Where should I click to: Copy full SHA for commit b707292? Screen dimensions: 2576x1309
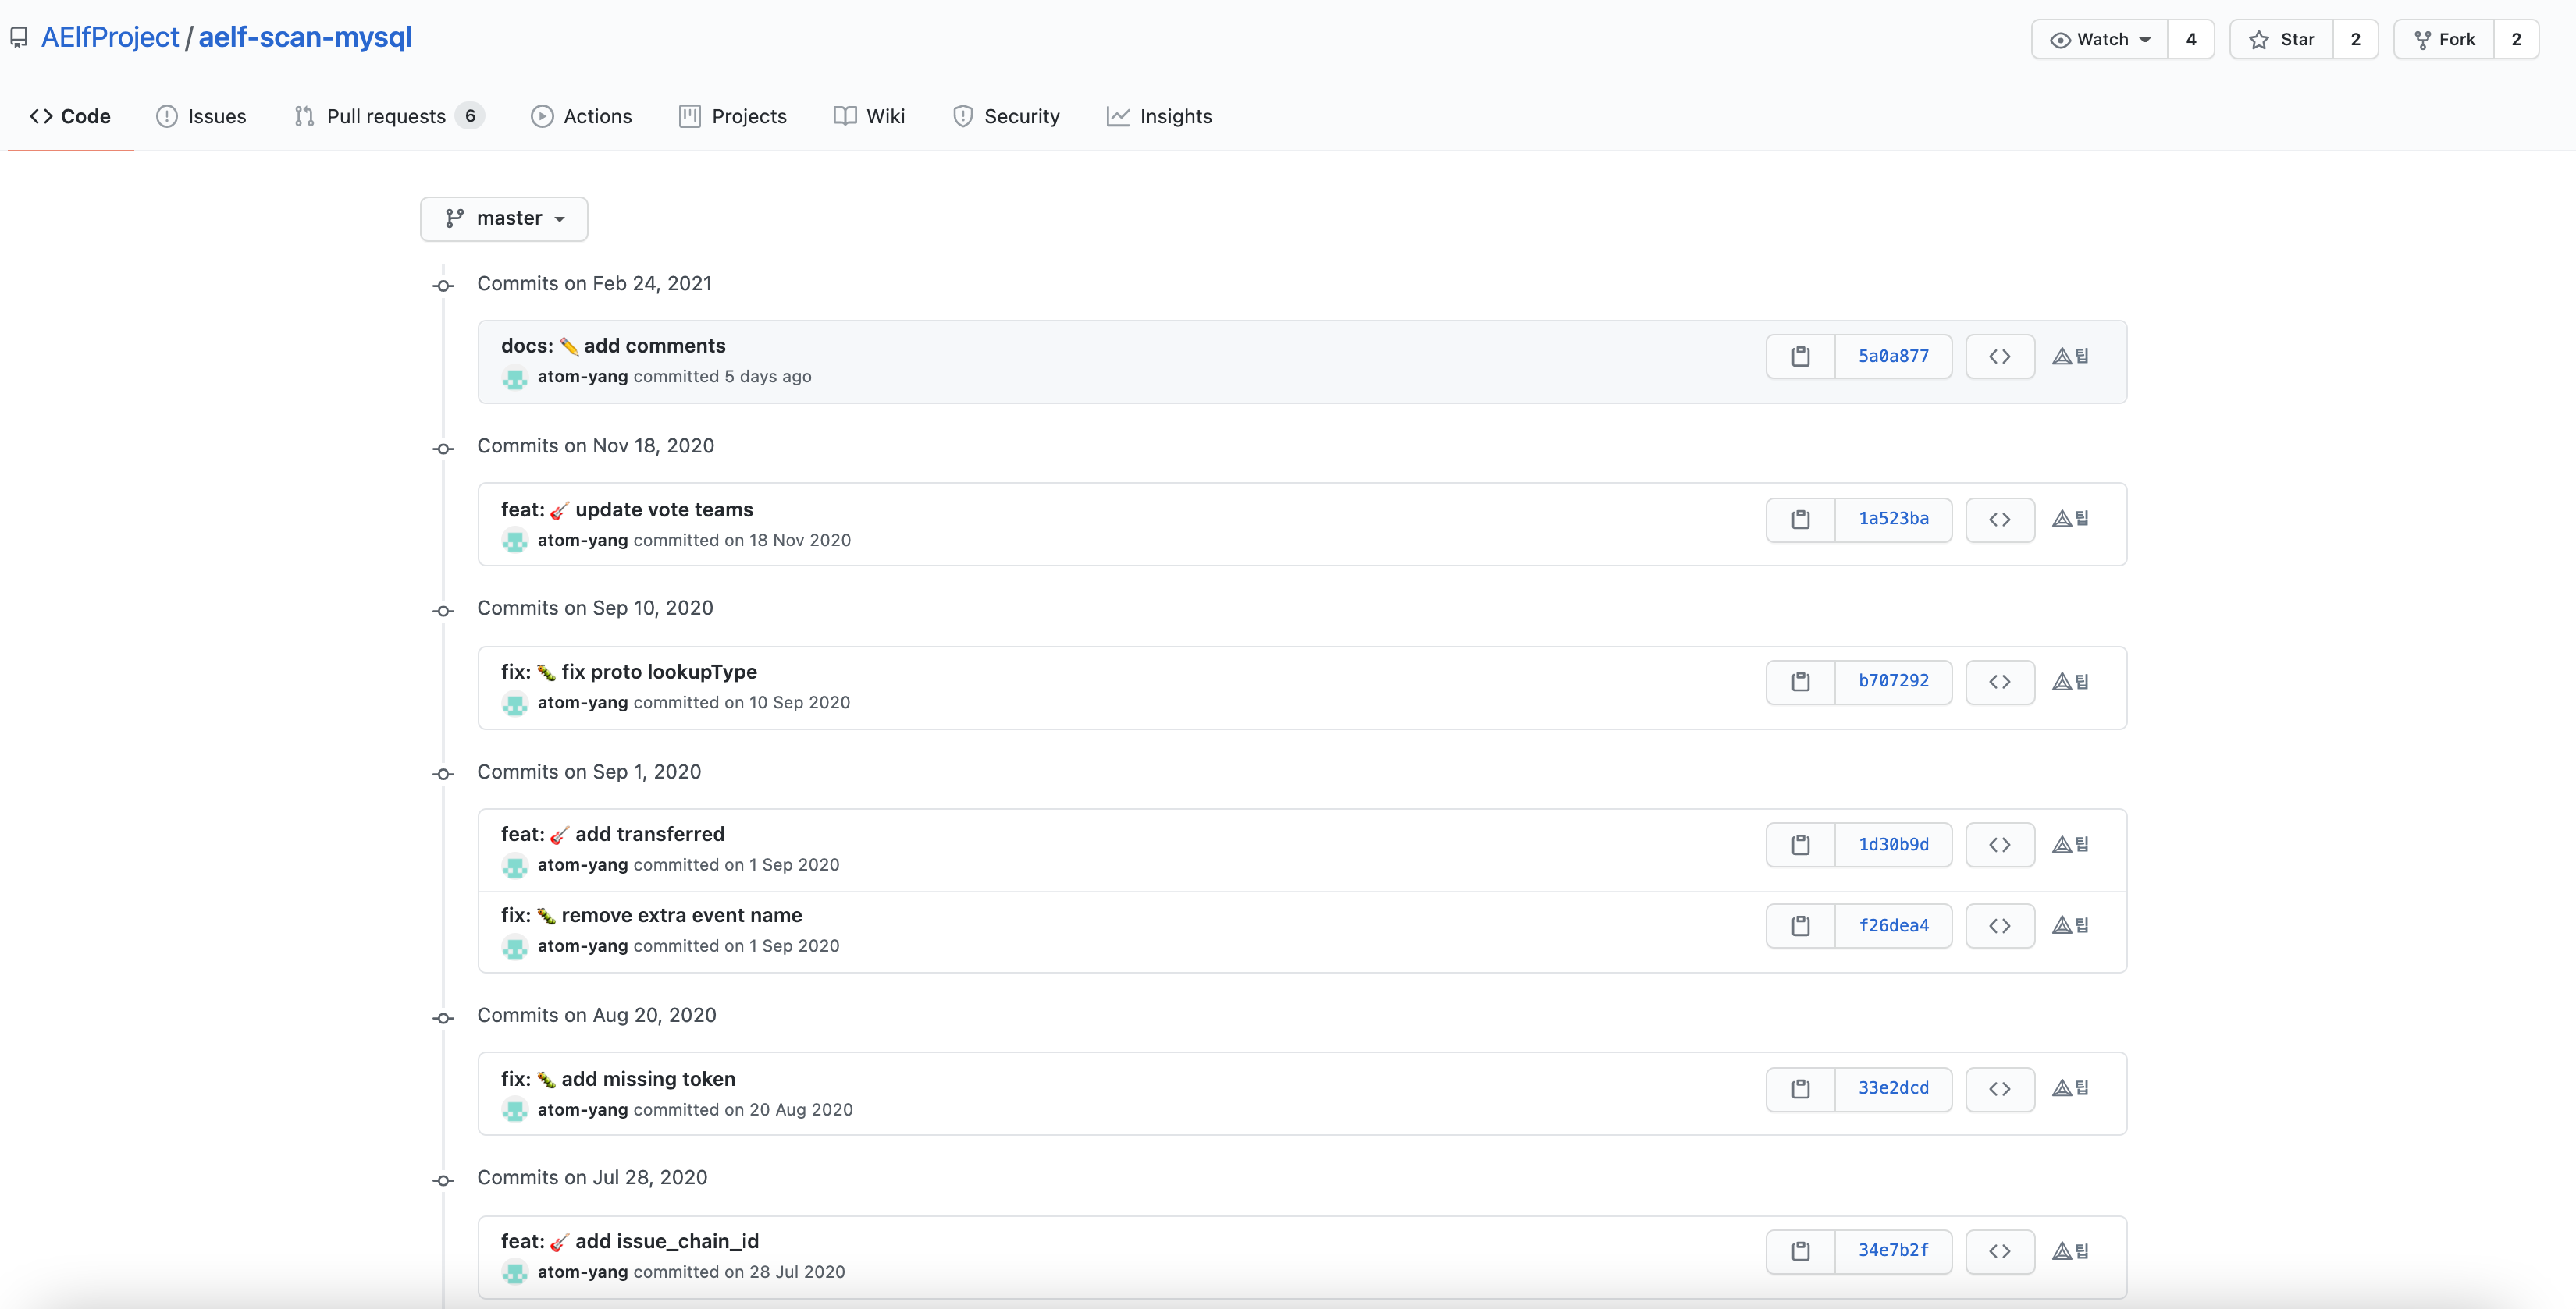(1800, 682)
